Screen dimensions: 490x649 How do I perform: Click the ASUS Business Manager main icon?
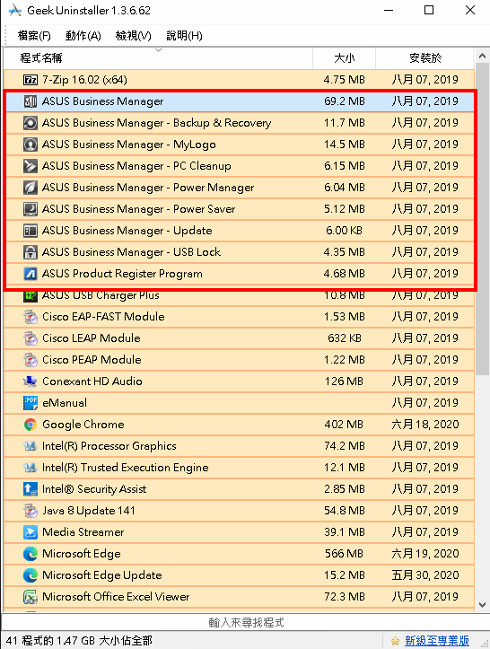pos(31,101)
